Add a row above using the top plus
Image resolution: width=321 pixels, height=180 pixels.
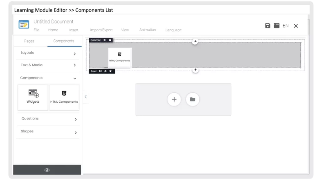click(x=195, y=42)
